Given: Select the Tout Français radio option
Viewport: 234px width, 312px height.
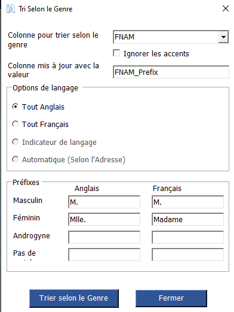Looking at the screenshot, I should click(15, 124).
